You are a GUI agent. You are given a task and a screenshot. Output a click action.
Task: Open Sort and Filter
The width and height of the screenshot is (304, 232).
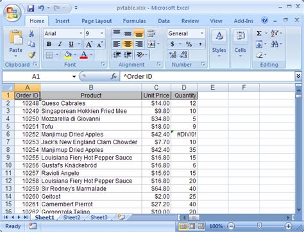(x=274, y=33)
